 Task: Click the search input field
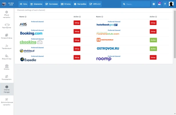[x=137, y=4]
